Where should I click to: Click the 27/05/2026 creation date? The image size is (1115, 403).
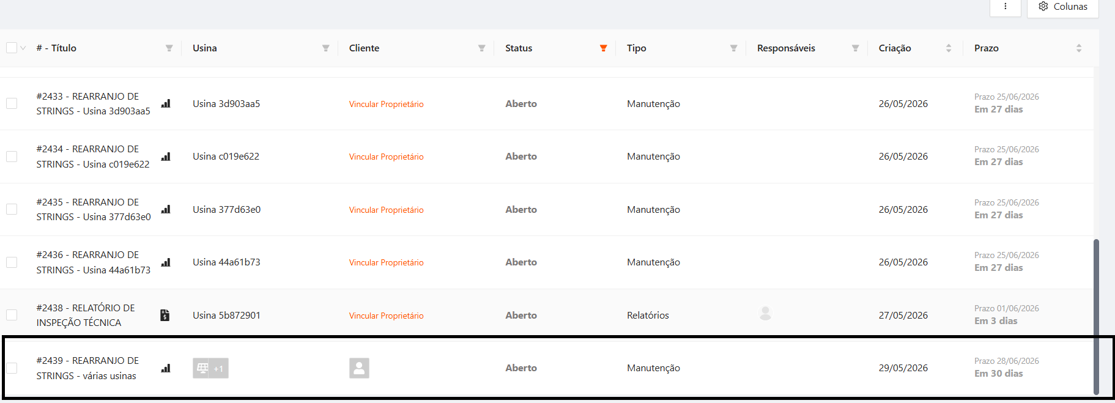[903, 316]
